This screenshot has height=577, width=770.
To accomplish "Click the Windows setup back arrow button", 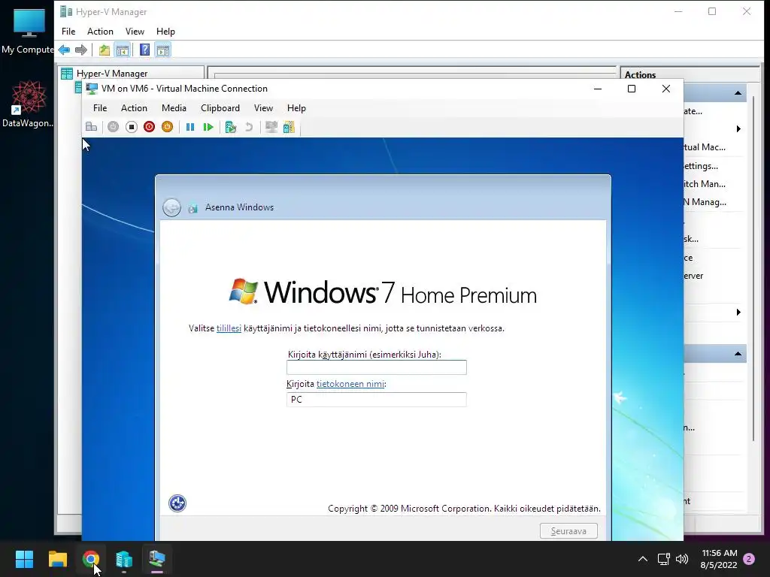I will tap(172, 207).
